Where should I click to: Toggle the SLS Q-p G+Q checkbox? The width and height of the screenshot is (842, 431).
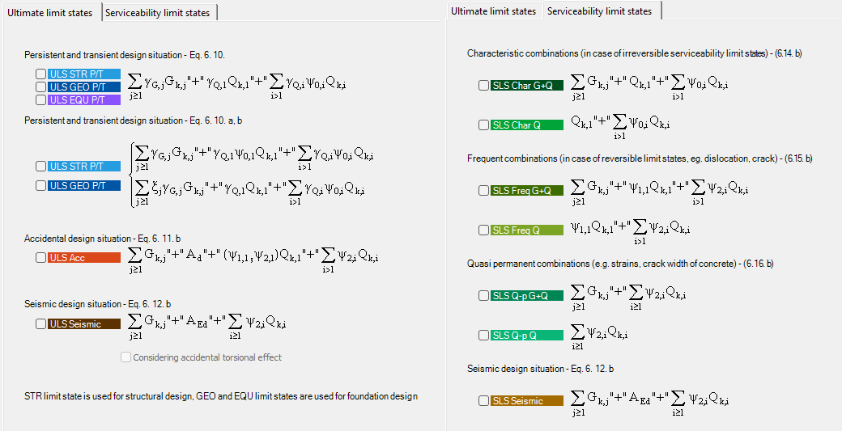pos(483,296)
